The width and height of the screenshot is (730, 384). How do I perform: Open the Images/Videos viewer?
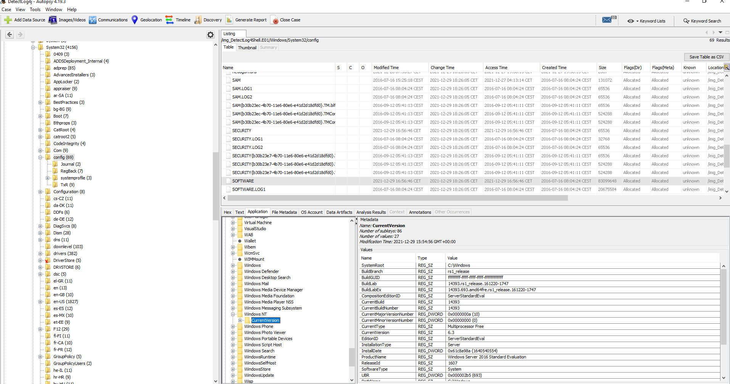click(53, 20)
